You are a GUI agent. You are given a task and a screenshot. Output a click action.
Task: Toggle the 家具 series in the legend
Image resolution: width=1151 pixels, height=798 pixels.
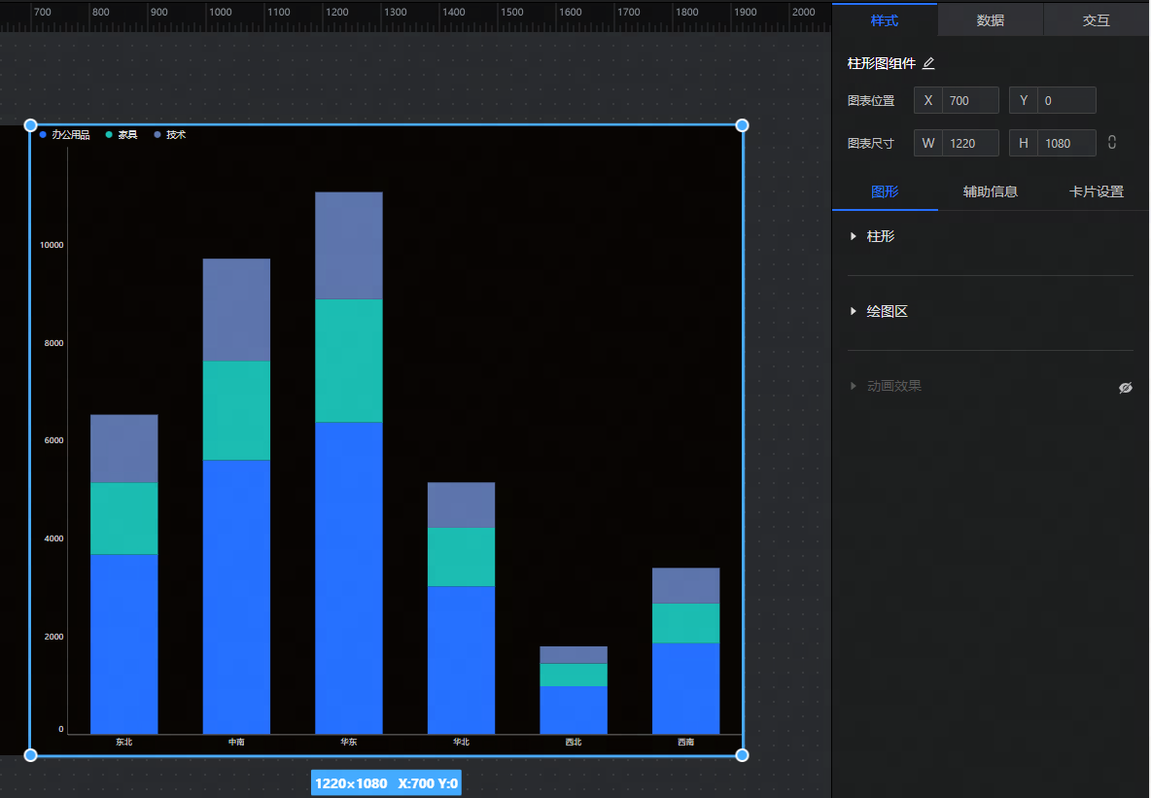click(122, 135)
